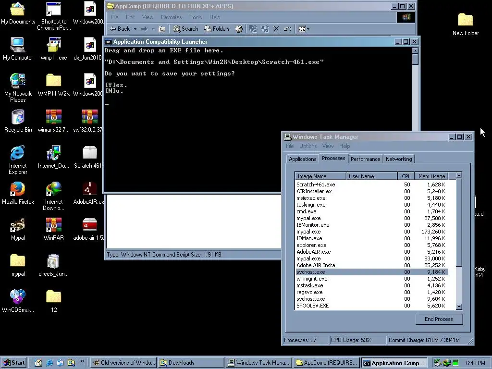Click the system tray clock 6:49 PM
Image resolution: width=492 pixels, height=369 pixels.
click(475, 363)
